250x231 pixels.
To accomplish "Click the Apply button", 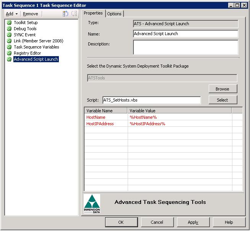I will (193, 222).
